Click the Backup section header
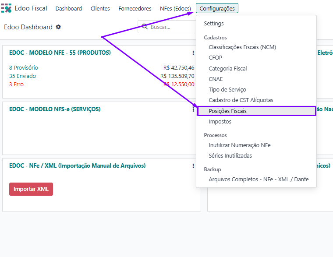 (x=213, y=169)
